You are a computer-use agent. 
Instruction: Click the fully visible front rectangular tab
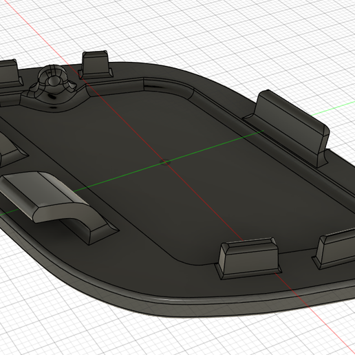click(x=248, y=258)
